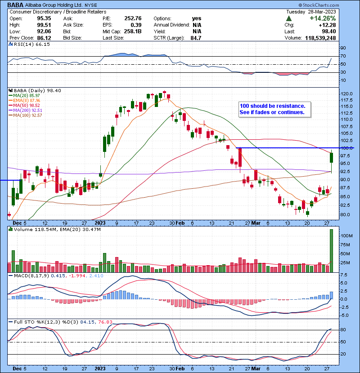The image size is (360, 373).
Task: Click the 80.0 price axis label
Action: pos(345,214)
